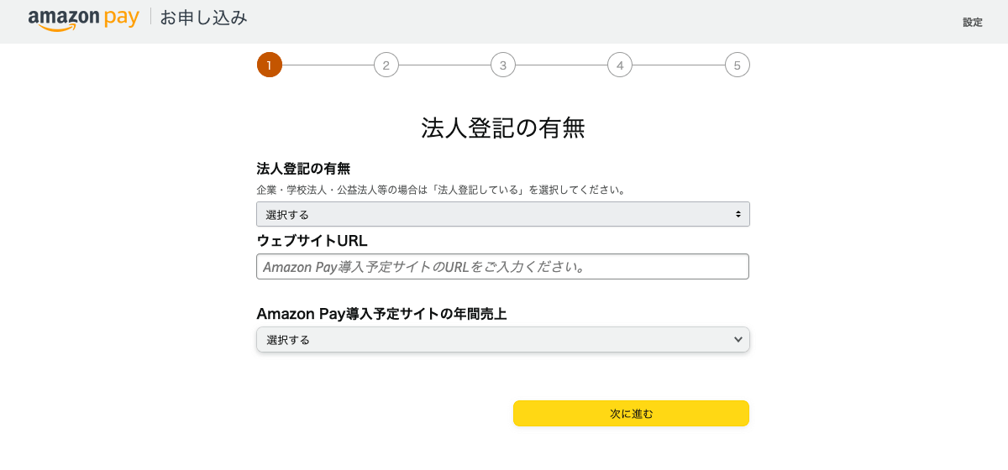1008x470 pixels.
Task: Focus the ウェブサイトURL input field
Action: [502, 267]
